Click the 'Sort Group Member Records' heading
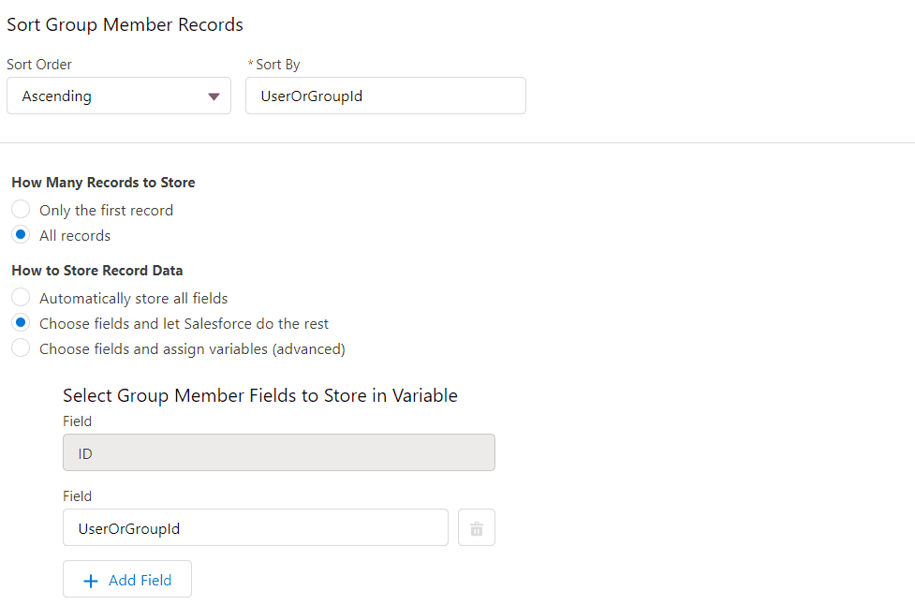 125,25
